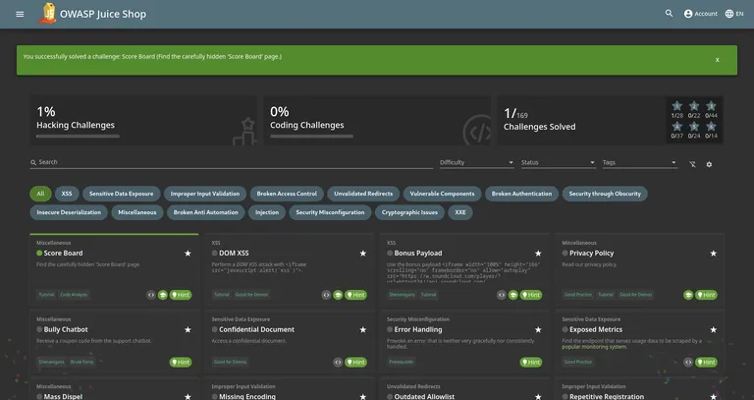Dismiss the solved challenge notification
Screen dimensions: 754x400
[717, 60]
